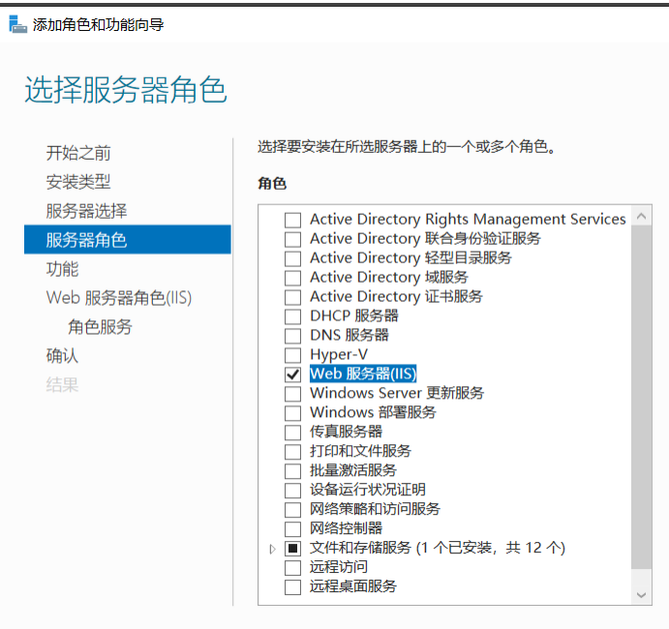Click the DHCP 服务器 role label
The image size is (669, 629).
(x=354, y=315)
